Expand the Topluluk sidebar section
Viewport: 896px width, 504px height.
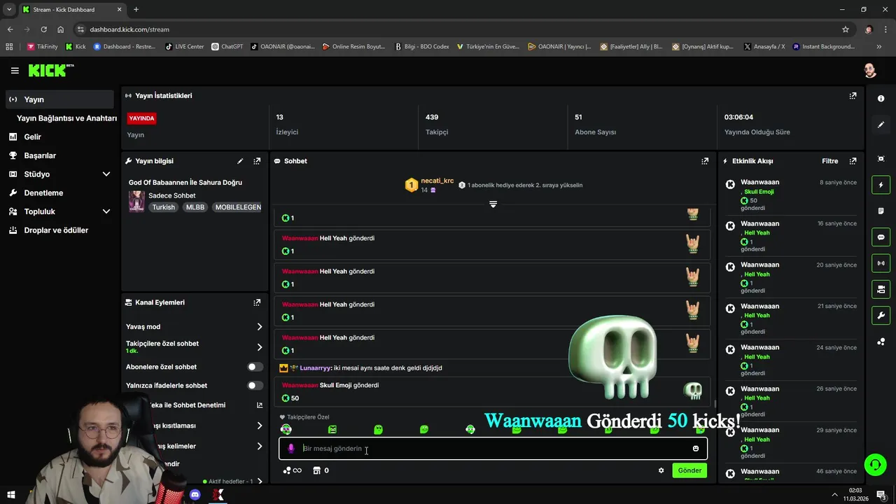click(x=106, y=211)
